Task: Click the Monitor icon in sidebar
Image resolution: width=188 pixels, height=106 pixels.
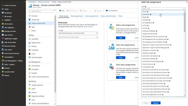Action: point(3,68)
